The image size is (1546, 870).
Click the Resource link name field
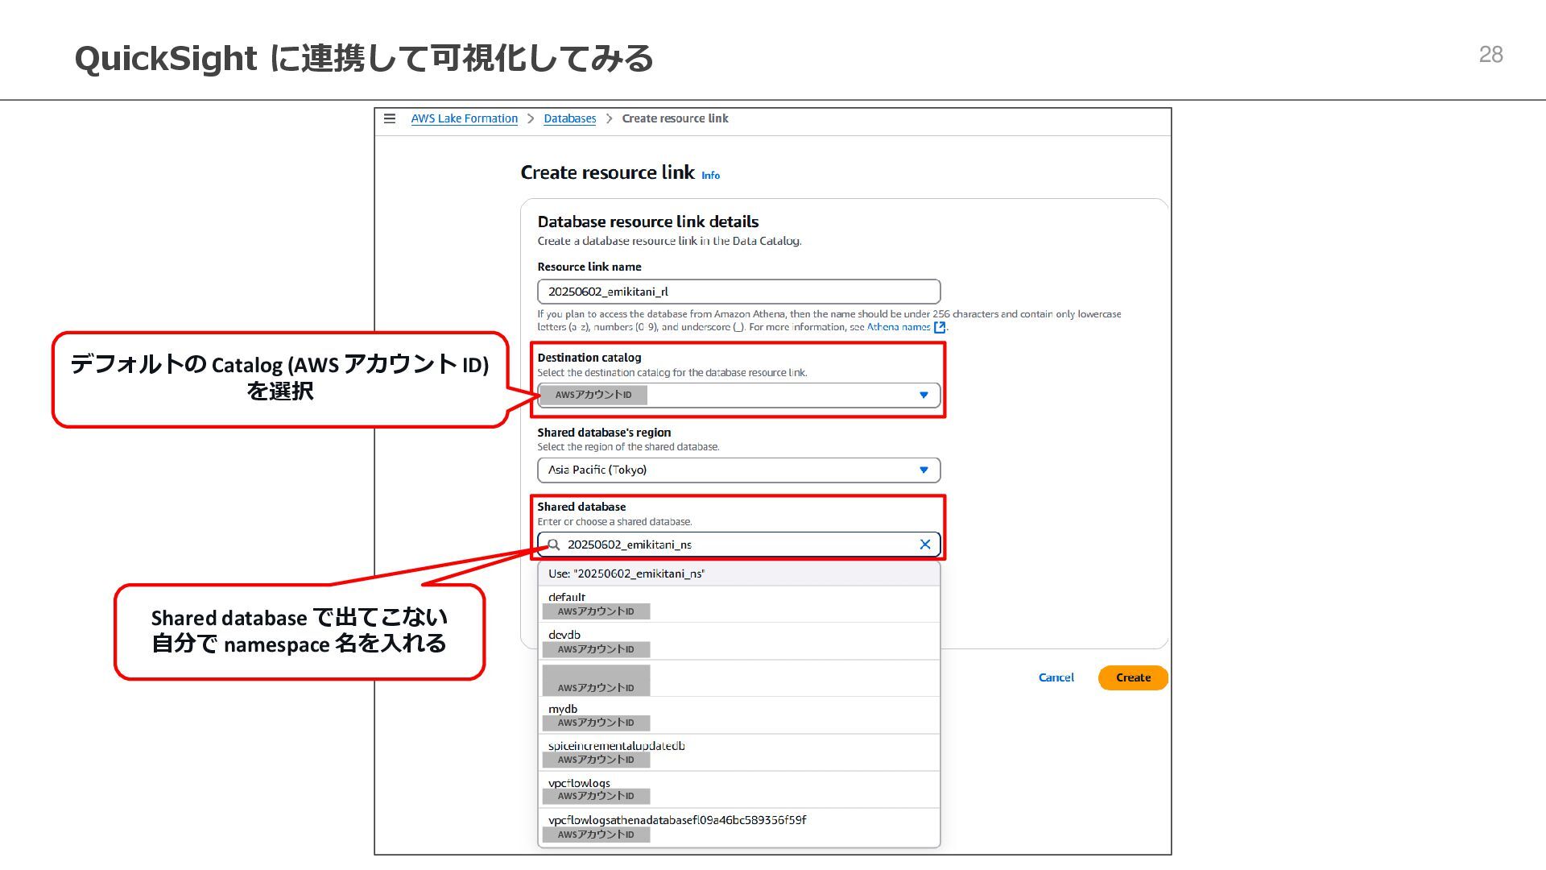738,292
